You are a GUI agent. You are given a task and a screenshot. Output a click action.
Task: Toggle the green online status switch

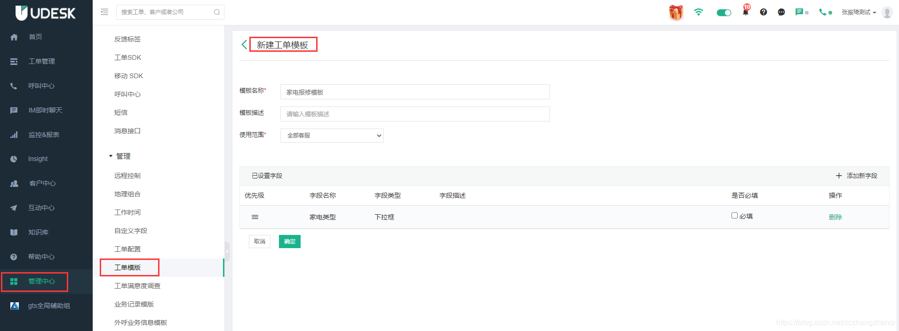(x=724, y=13)
